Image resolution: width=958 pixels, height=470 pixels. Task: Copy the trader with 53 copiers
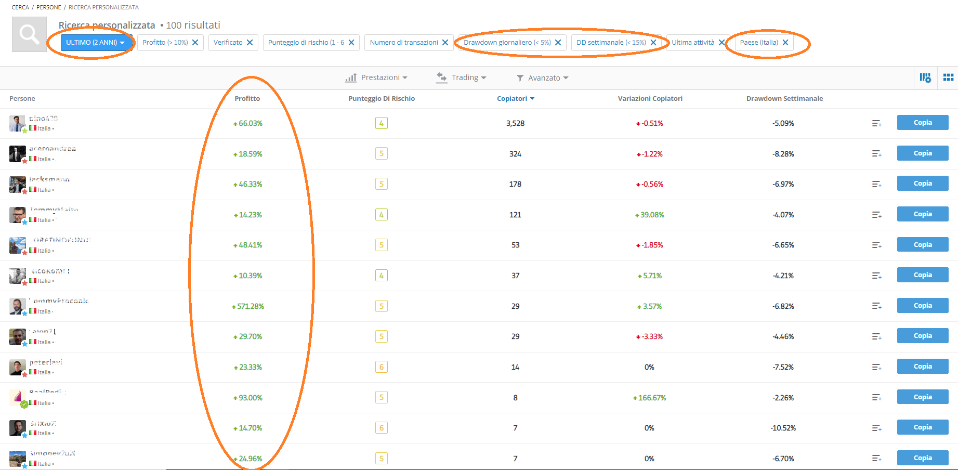tap(923, 245)
